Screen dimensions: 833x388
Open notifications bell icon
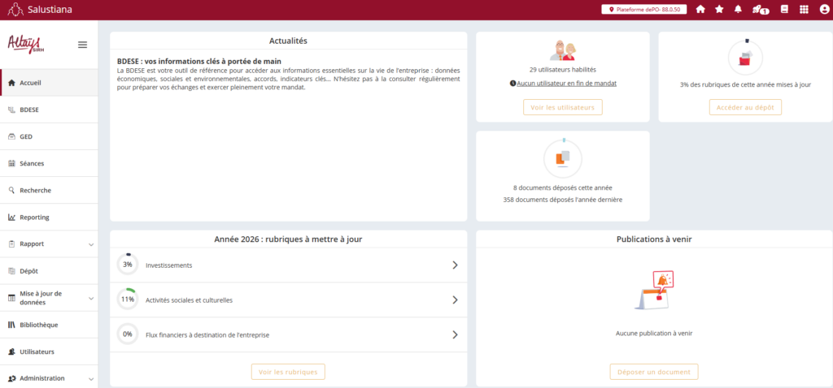tap(739, 10)
